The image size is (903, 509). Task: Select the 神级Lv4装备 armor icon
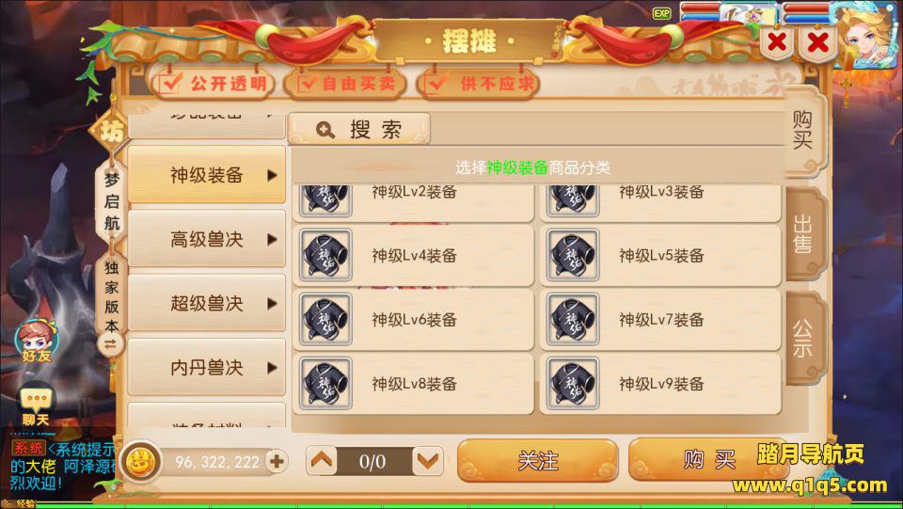click(325, 254)
